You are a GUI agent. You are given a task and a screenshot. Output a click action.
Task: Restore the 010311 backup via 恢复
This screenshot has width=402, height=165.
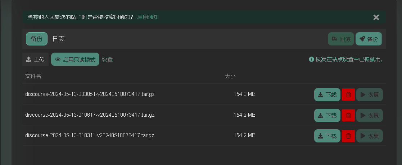click(370, 136)
